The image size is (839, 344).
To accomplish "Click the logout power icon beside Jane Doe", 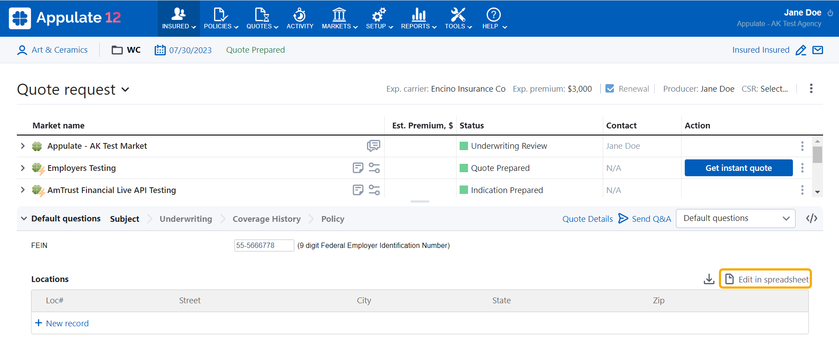I will (830, 13).
